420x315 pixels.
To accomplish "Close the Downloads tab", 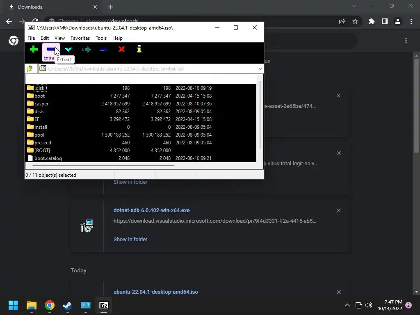I will click(x=95, y=7).
